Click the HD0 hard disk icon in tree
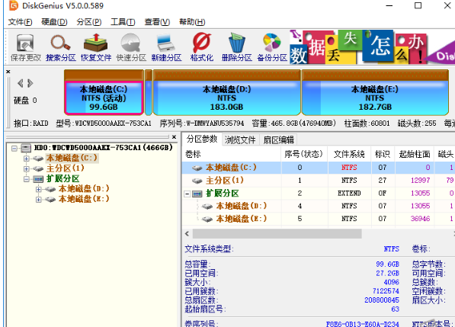Viewport: 455px width, 327px height. tap(26, 148)
